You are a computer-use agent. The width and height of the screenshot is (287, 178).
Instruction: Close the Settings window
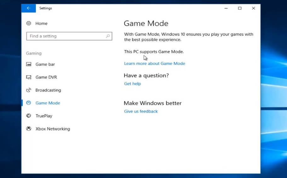(253, 8)
